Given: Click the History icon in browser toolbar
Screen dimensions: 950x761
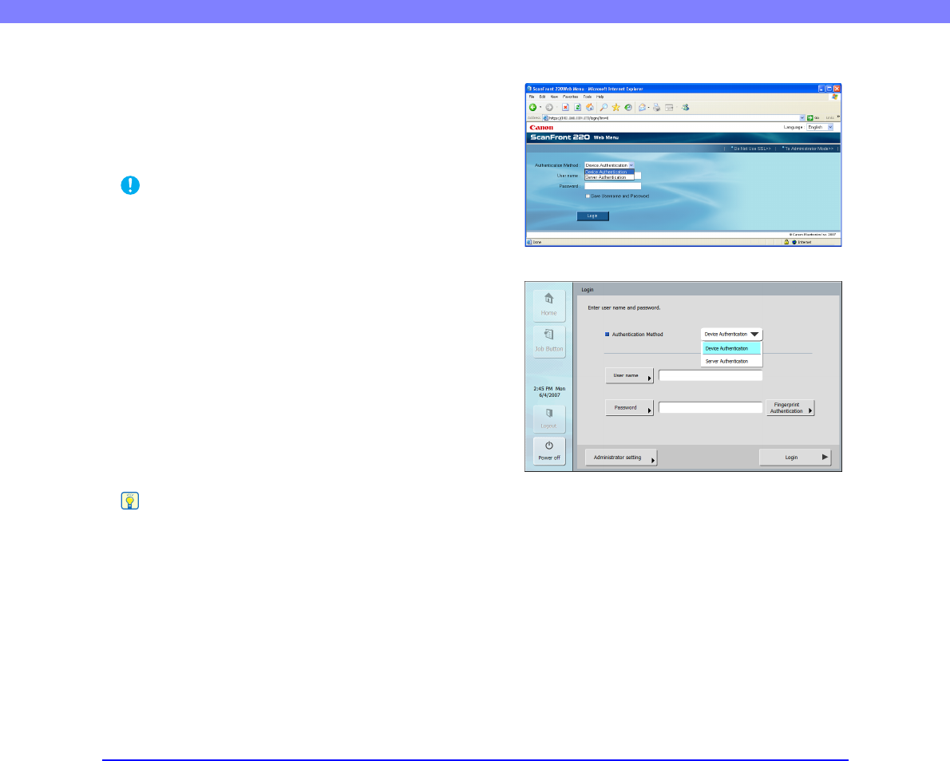Looking at the screenshot, I should 628,107.
